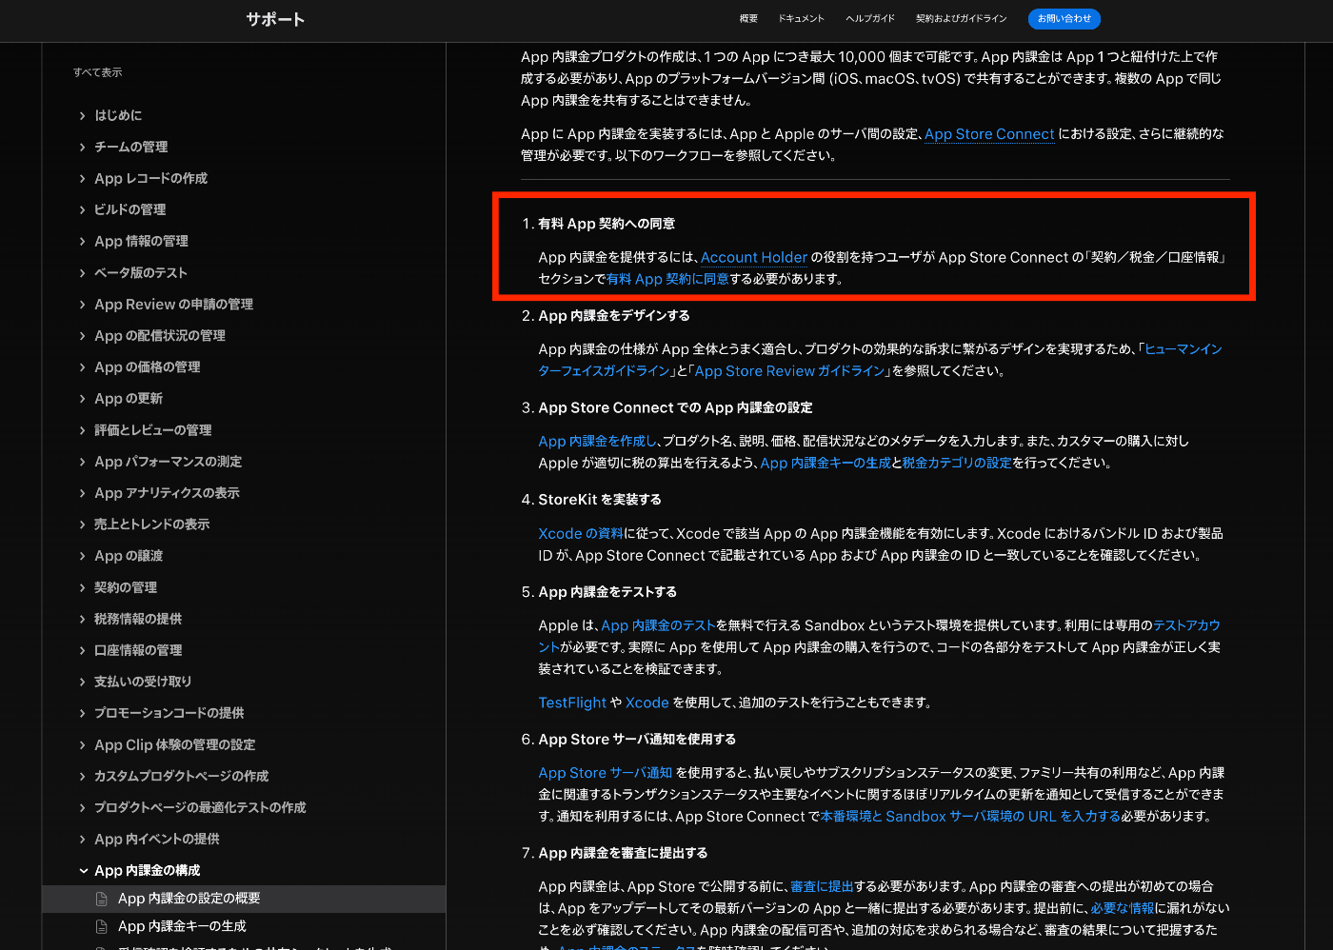The image size is (1333, 950).
Task: Expand the App Review の申請の管理 chevron
Action: [x=83, y=305]
